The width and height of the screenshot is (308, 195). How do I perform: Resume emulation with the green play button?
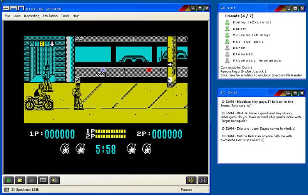tap(8, 180)
